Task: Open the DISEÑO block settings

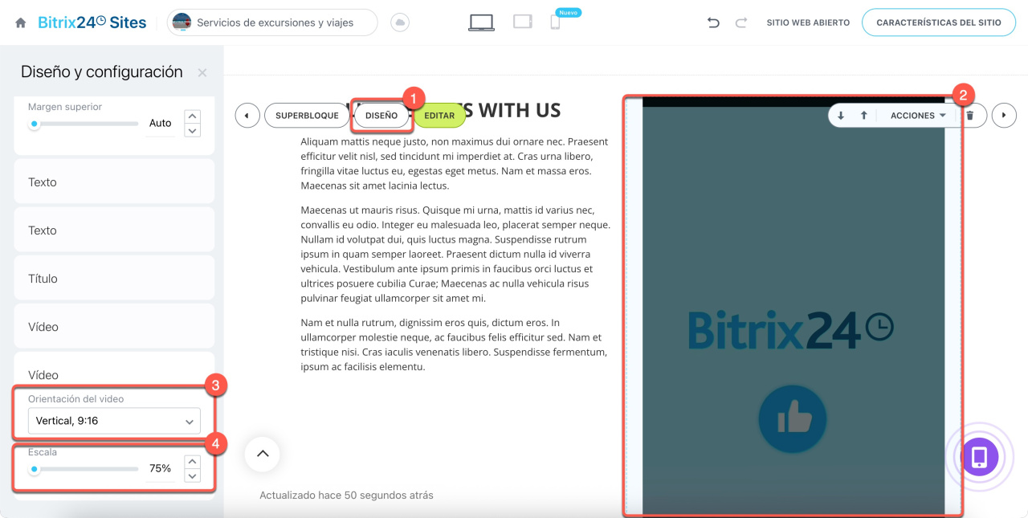Action: pyautogui.click(x=381, y=116)
